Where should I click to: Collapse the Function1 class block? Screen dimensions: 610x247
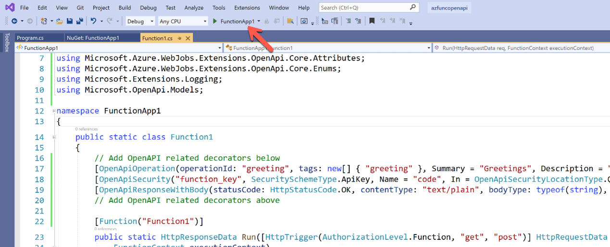[54, 137]
